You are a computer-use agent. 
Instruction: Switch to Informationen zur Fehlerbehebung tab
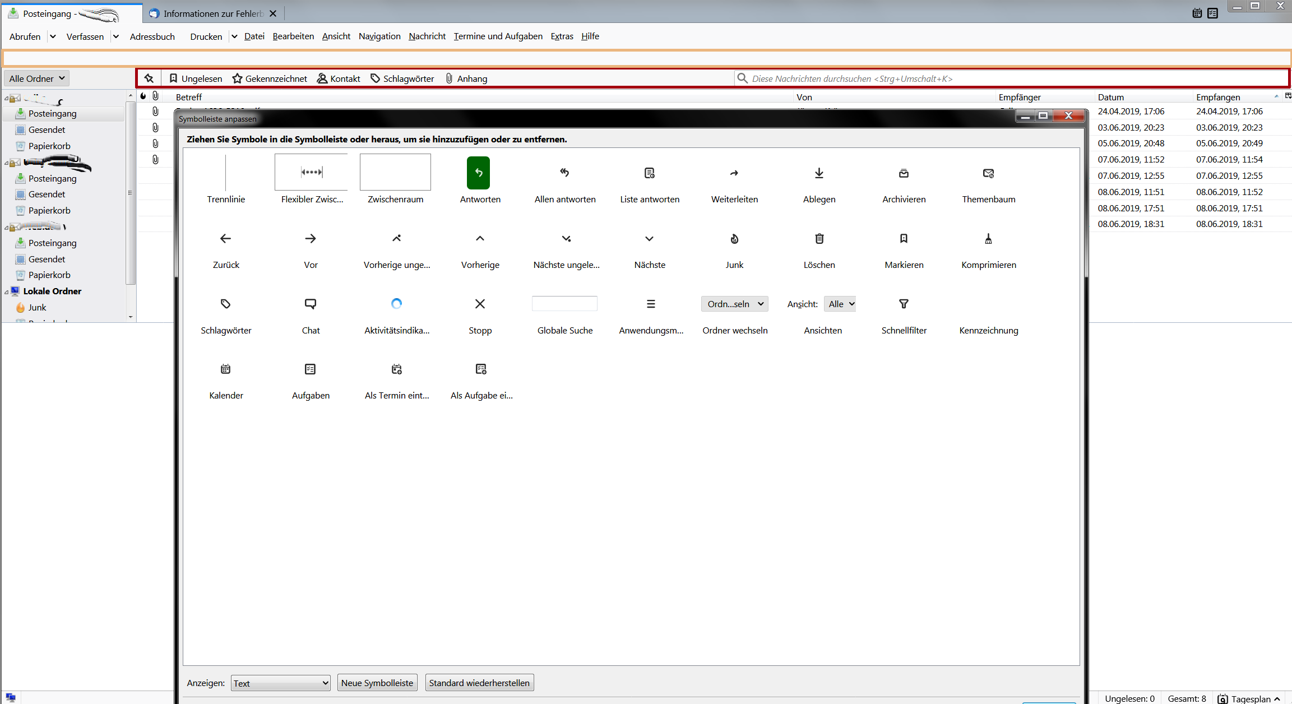[x=212, y=13]
